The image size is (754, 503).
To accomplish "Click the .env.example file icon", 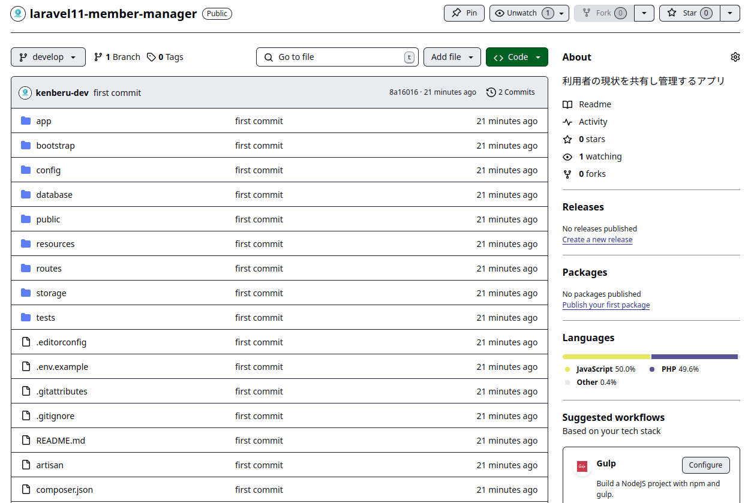I will coord(26,366).
